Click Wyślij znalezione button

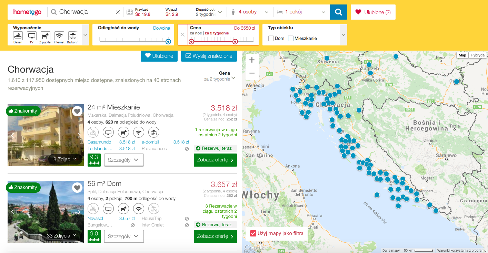point(209,56)
